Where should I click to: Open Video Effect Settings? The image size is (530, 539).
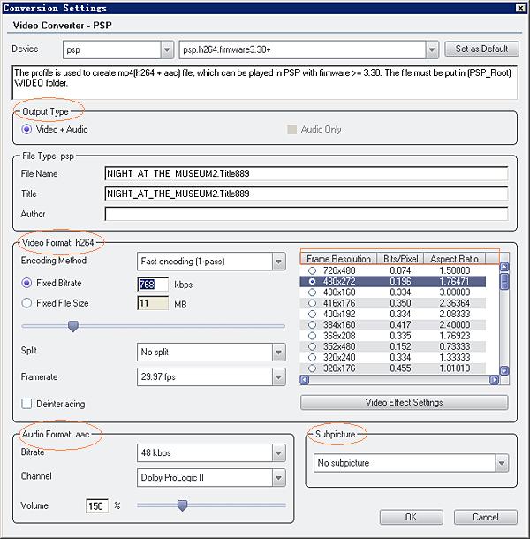(404, 402)
